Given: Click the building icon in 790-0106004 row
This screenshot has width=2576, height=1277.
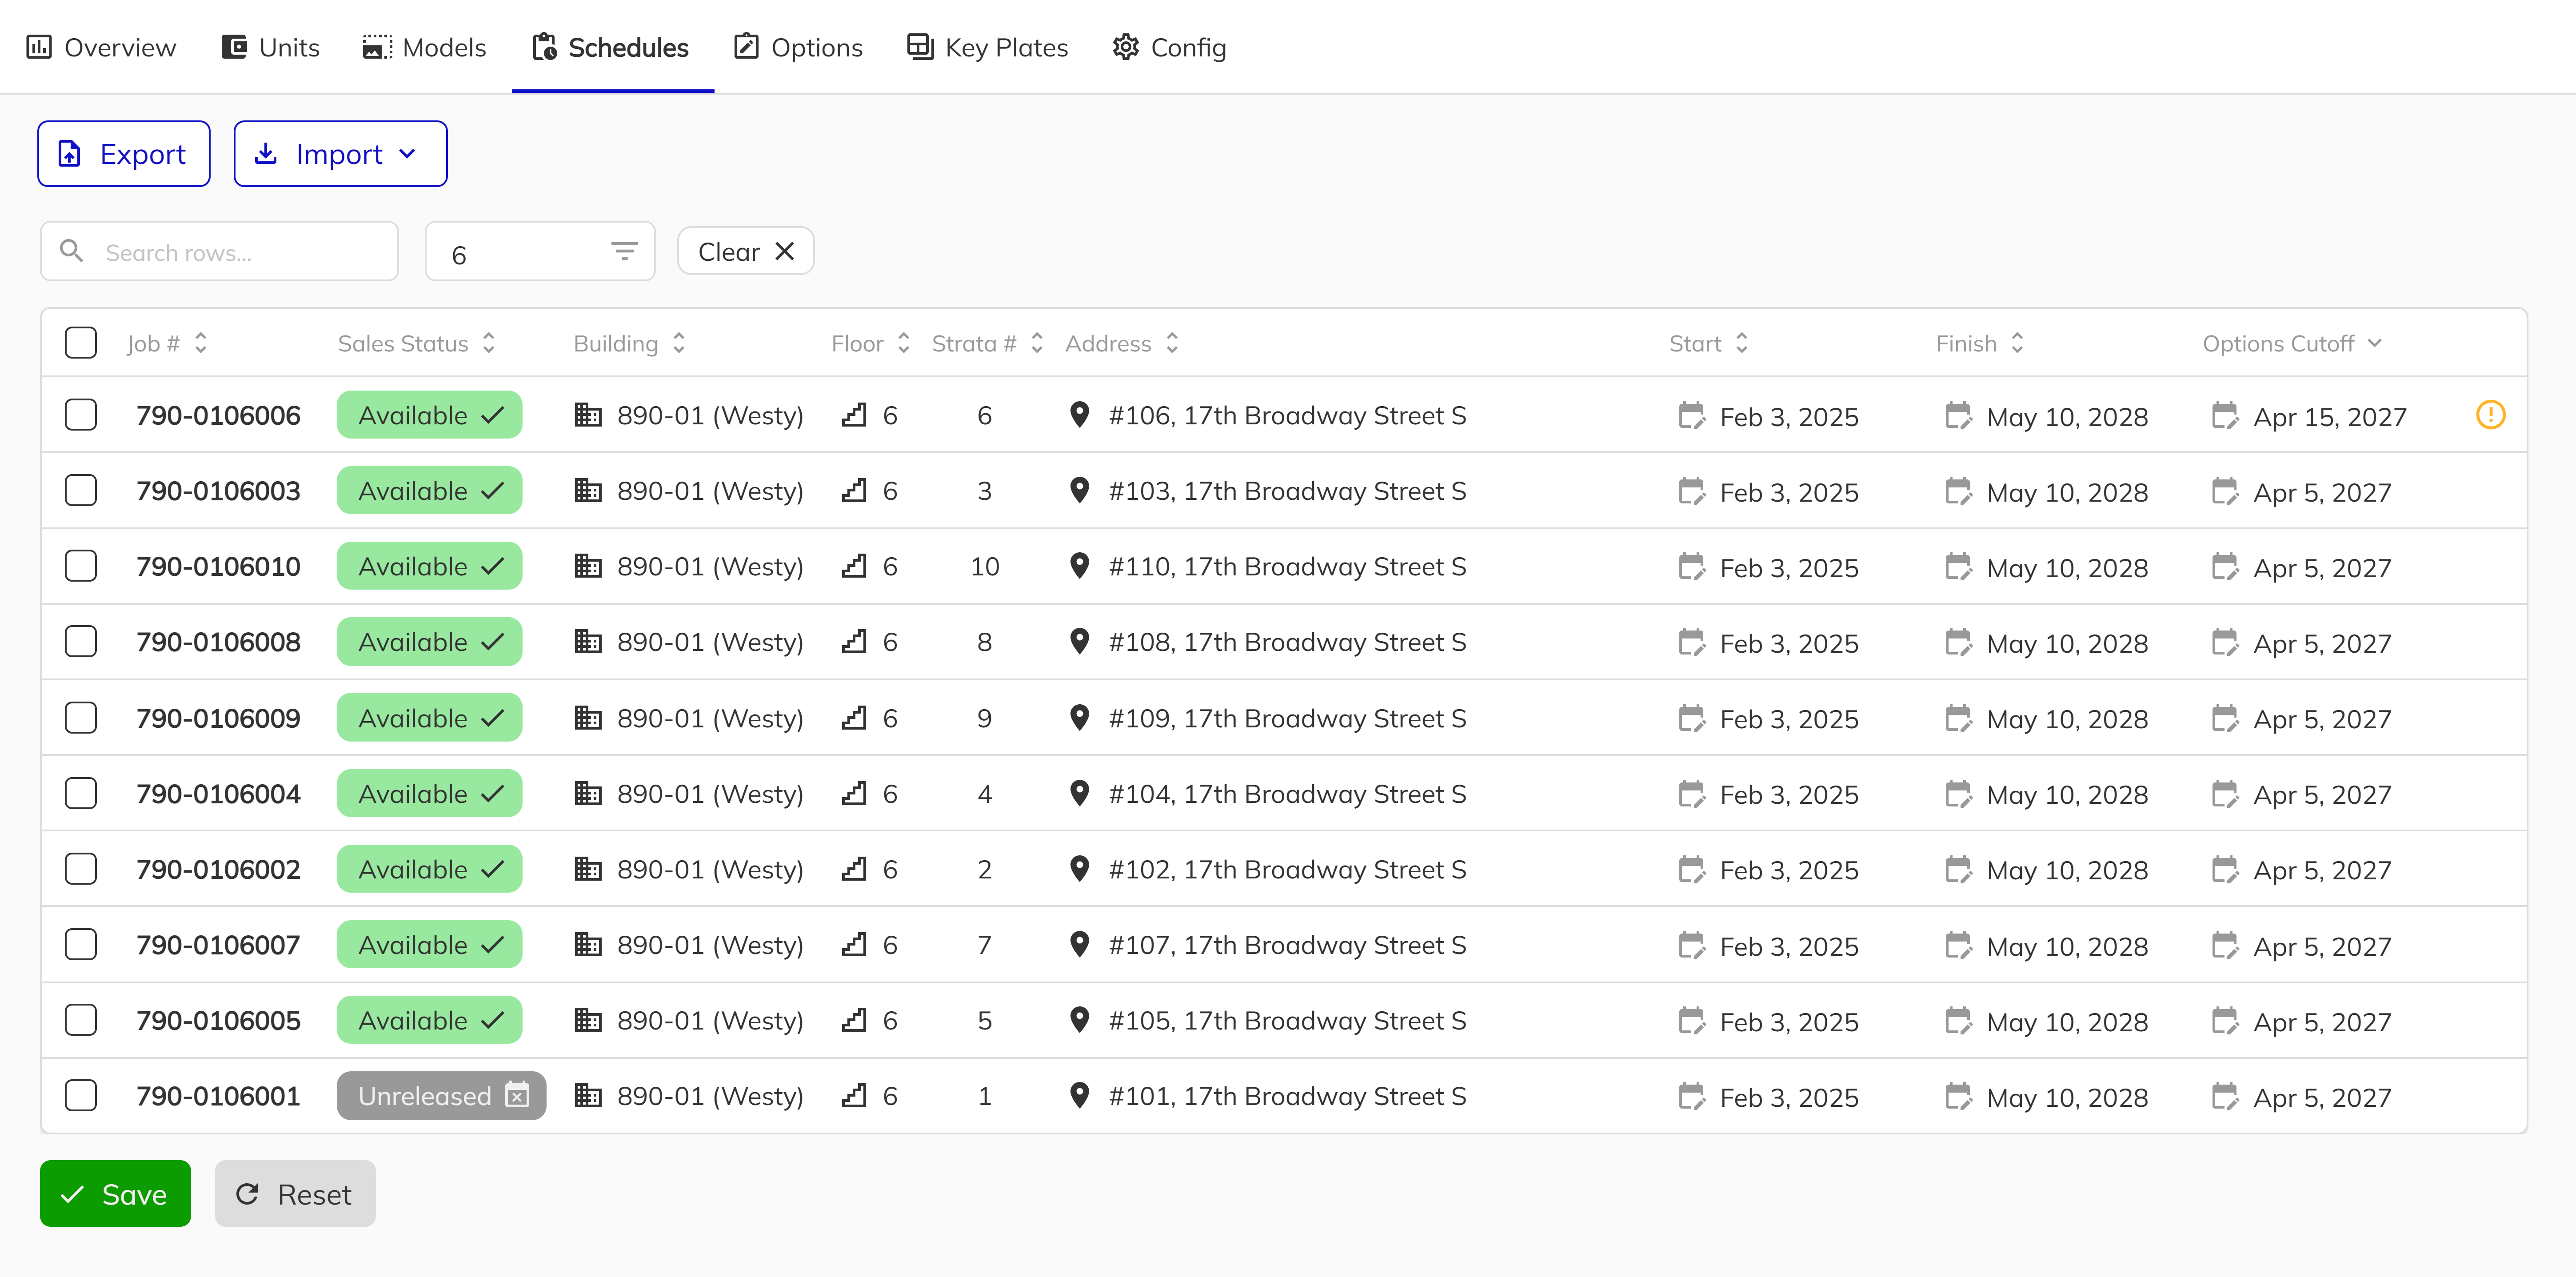Looking at the screenshot, I should click(x=588, y=794).
